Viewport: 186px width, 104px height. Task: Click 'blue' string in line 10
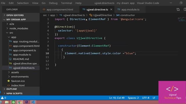129,53
